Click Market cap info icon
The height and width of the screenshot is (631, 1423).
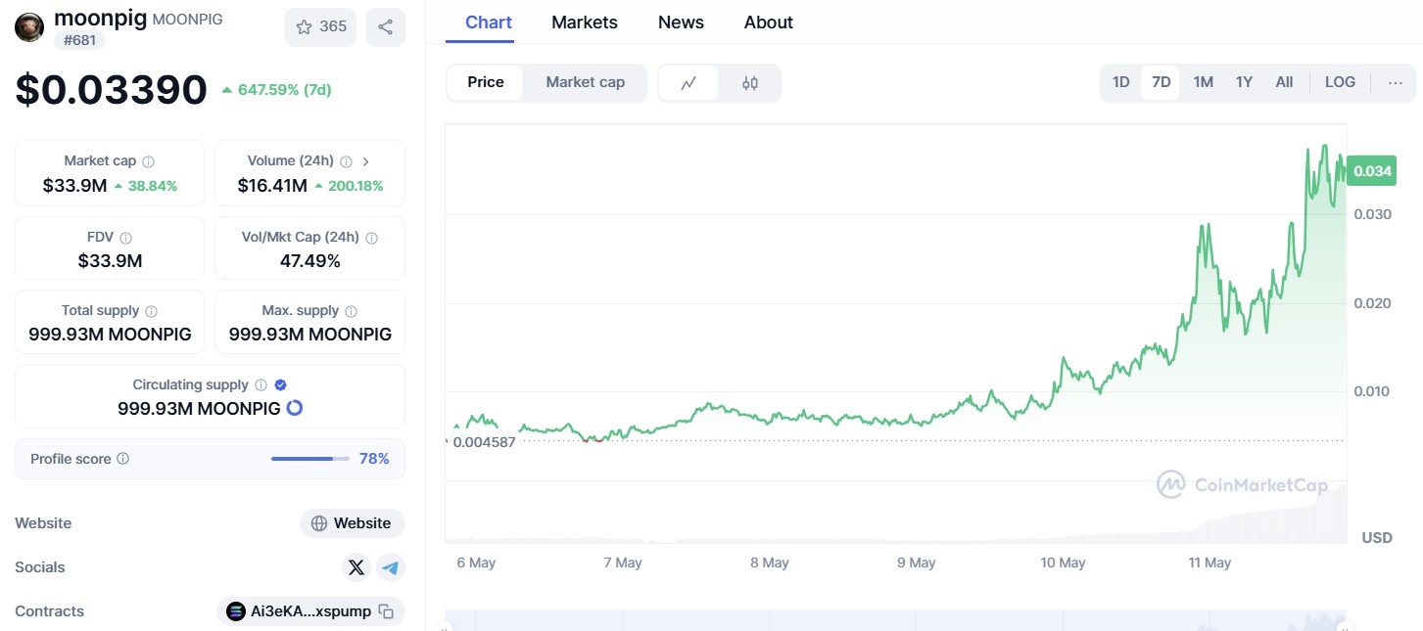pos(149,161)
